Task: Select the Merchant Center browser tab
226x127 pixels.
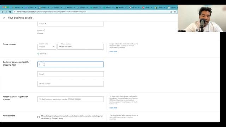Action: pyautogui.click(x=173, y=7)
